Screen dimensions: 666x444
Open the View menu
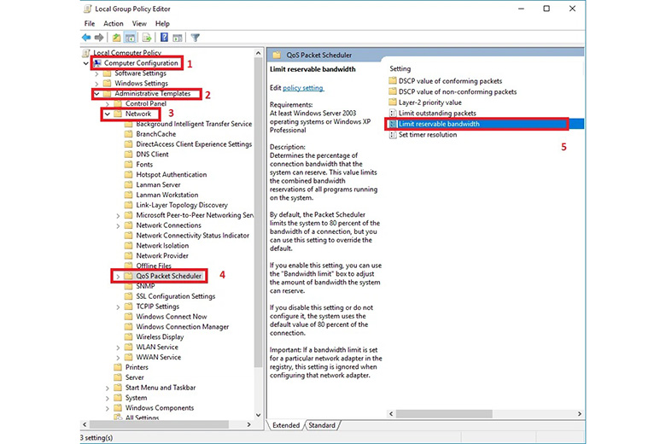point(139,24)
